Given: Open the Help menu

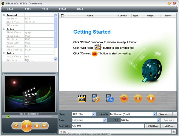Looking at the screenshot, I should point(80,9).
